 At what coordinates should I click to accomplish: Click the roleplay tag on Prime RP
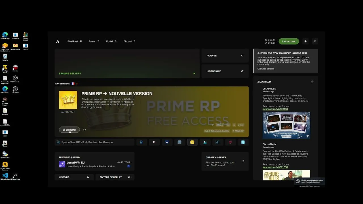click(x=220, y=125)
